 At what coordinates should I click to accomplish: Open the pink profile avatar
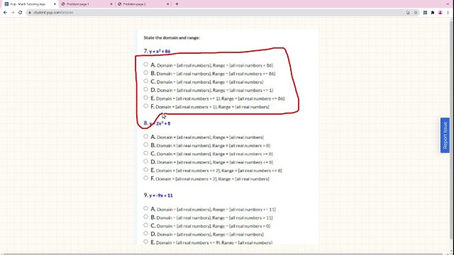point(440,13)
